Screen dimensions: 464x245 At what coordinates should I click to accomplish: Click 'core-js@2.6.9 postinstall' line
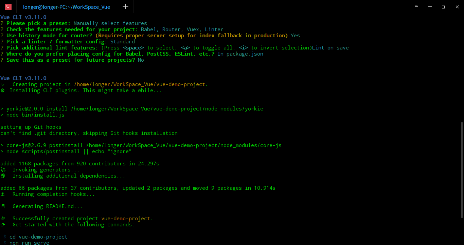pos(141,145)
